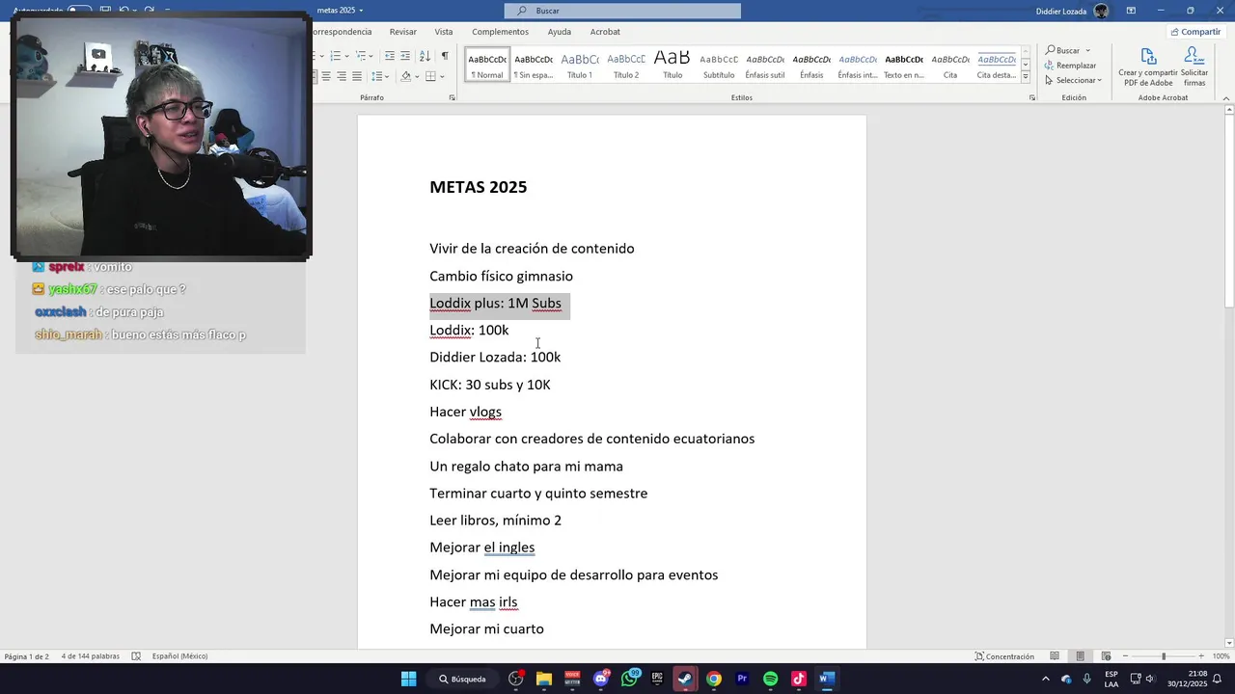Click the Redo icon in quick access toolbar
The width and height of the screenshot is (1235, 694).
click(x=149, y=11)
